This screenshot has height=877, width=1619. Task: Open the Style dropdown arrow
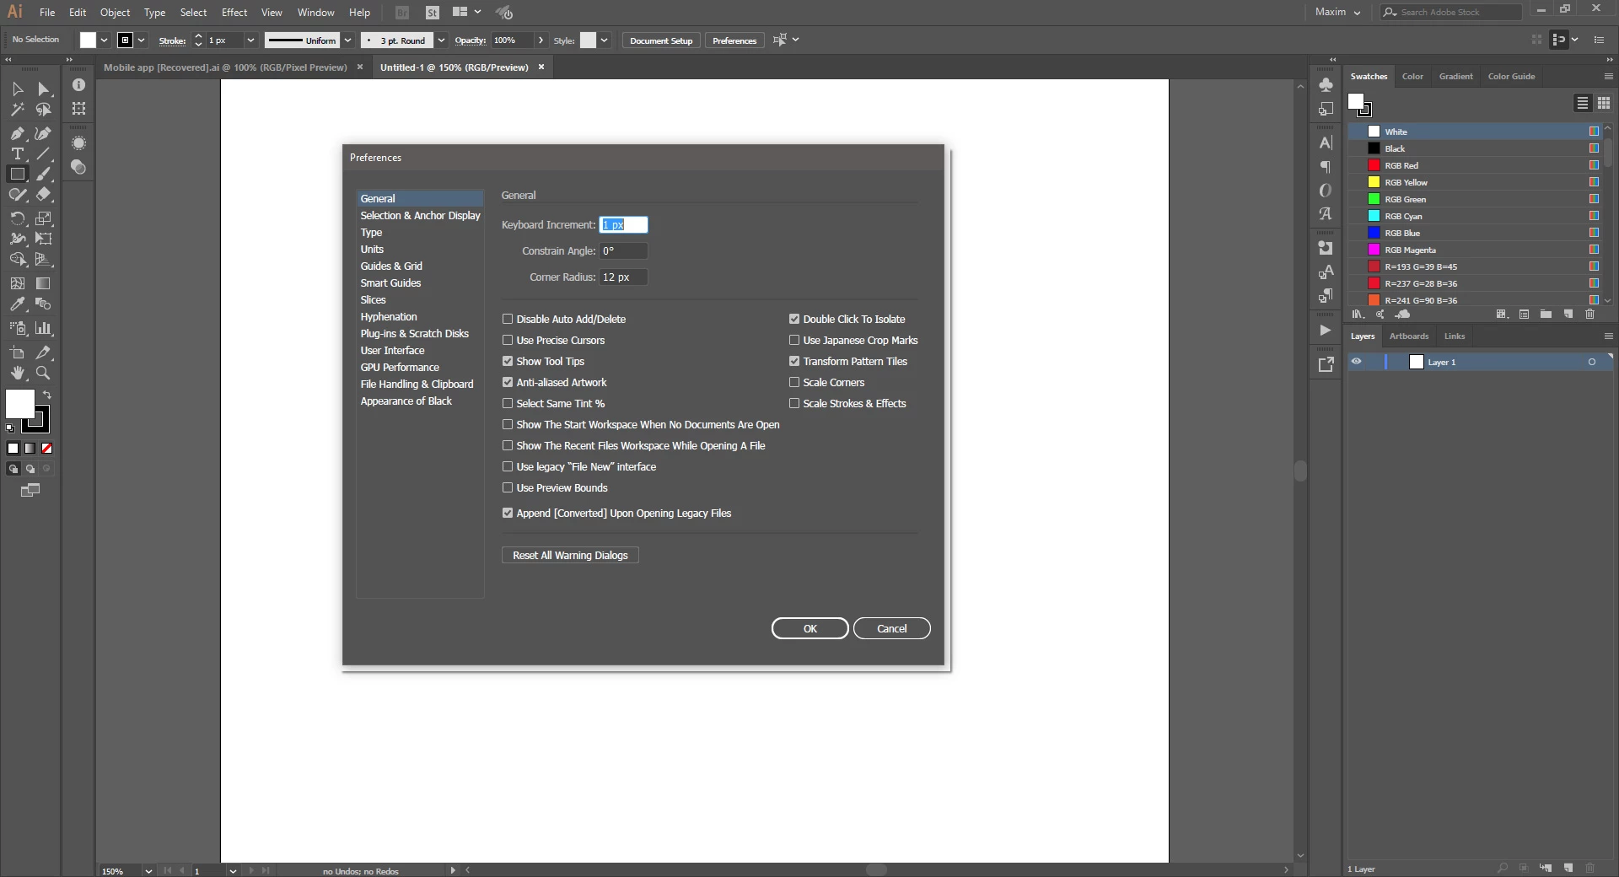[x=604, y=40]
